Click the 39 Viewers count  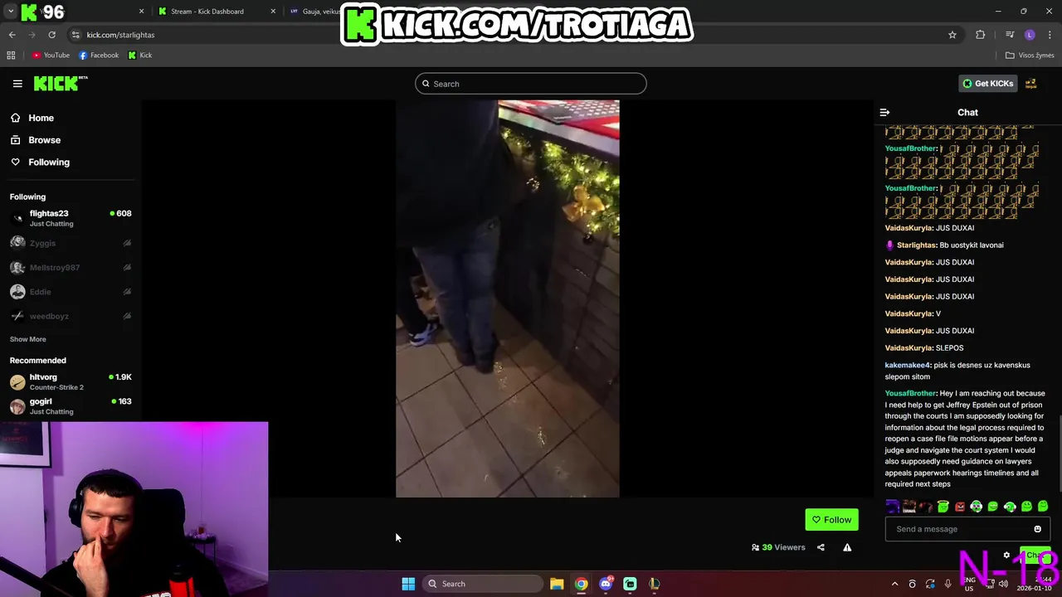click(x=778, y=547)
